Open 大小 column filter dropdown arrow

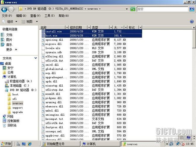coord(126,28)
